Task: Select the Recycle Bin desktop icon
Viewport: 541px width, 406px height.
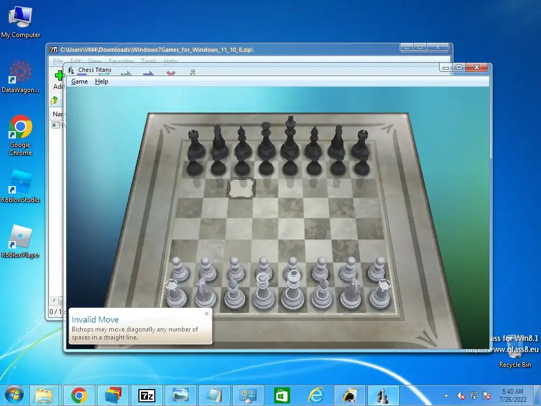Action: tap(515, 351)
